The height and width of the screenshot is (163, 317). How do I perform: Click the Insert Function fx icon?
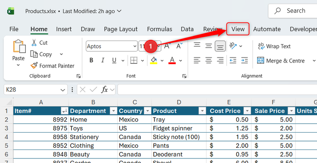point(104,90)
